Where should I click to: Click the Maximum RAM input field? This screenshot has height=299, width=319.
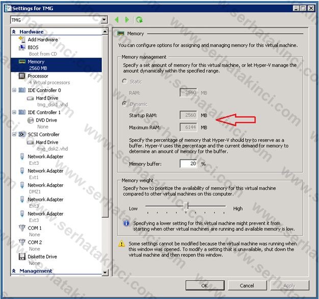(189, 127)
